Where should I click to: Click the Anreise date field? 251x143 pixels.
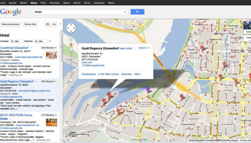click(x=16, y=41)
